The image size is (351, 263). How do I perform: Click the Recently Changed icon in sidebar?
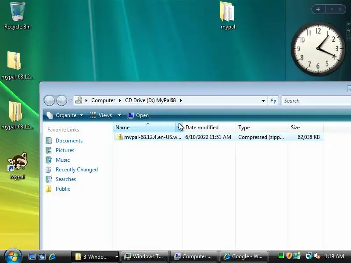49,170
